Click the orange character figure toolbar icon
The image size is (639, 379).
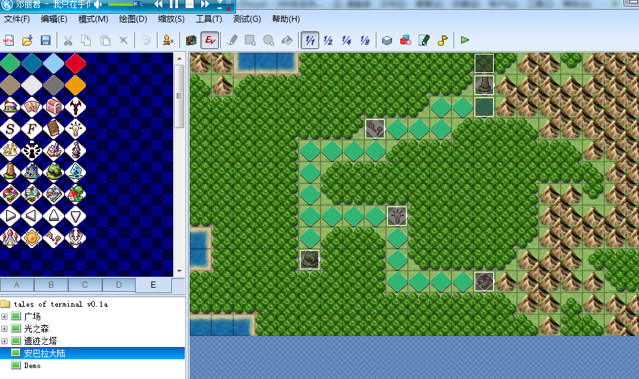pyautogui.click(x=168, y=40)
